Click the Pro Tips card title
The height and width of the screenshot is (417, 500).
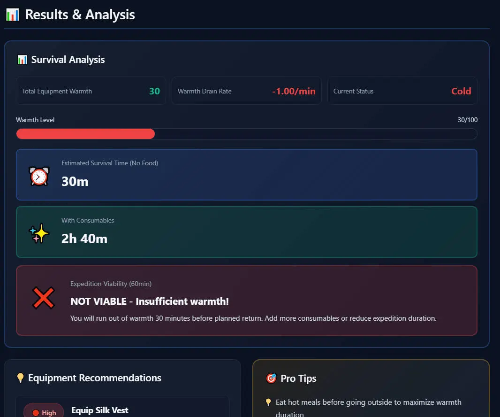[x=298, y=378]
